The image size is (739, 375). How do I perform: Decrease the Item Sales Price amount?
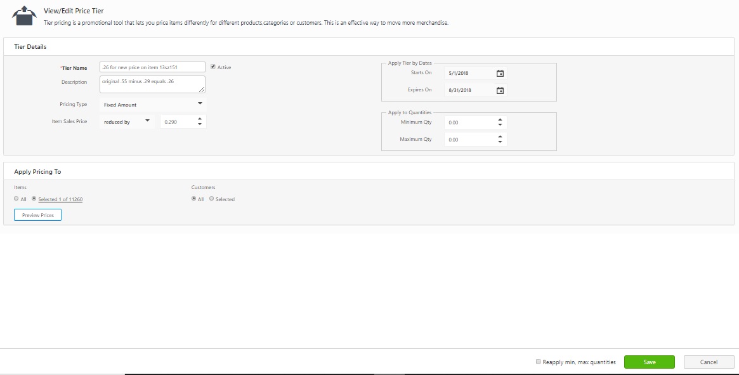[x=200, y=124]
